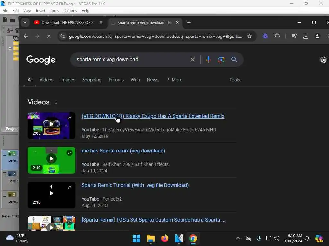Open Chrome Extensions puzzle icon
Image resolution: width=329 pixels, height=246 pixels.
[x=277, y=36]
